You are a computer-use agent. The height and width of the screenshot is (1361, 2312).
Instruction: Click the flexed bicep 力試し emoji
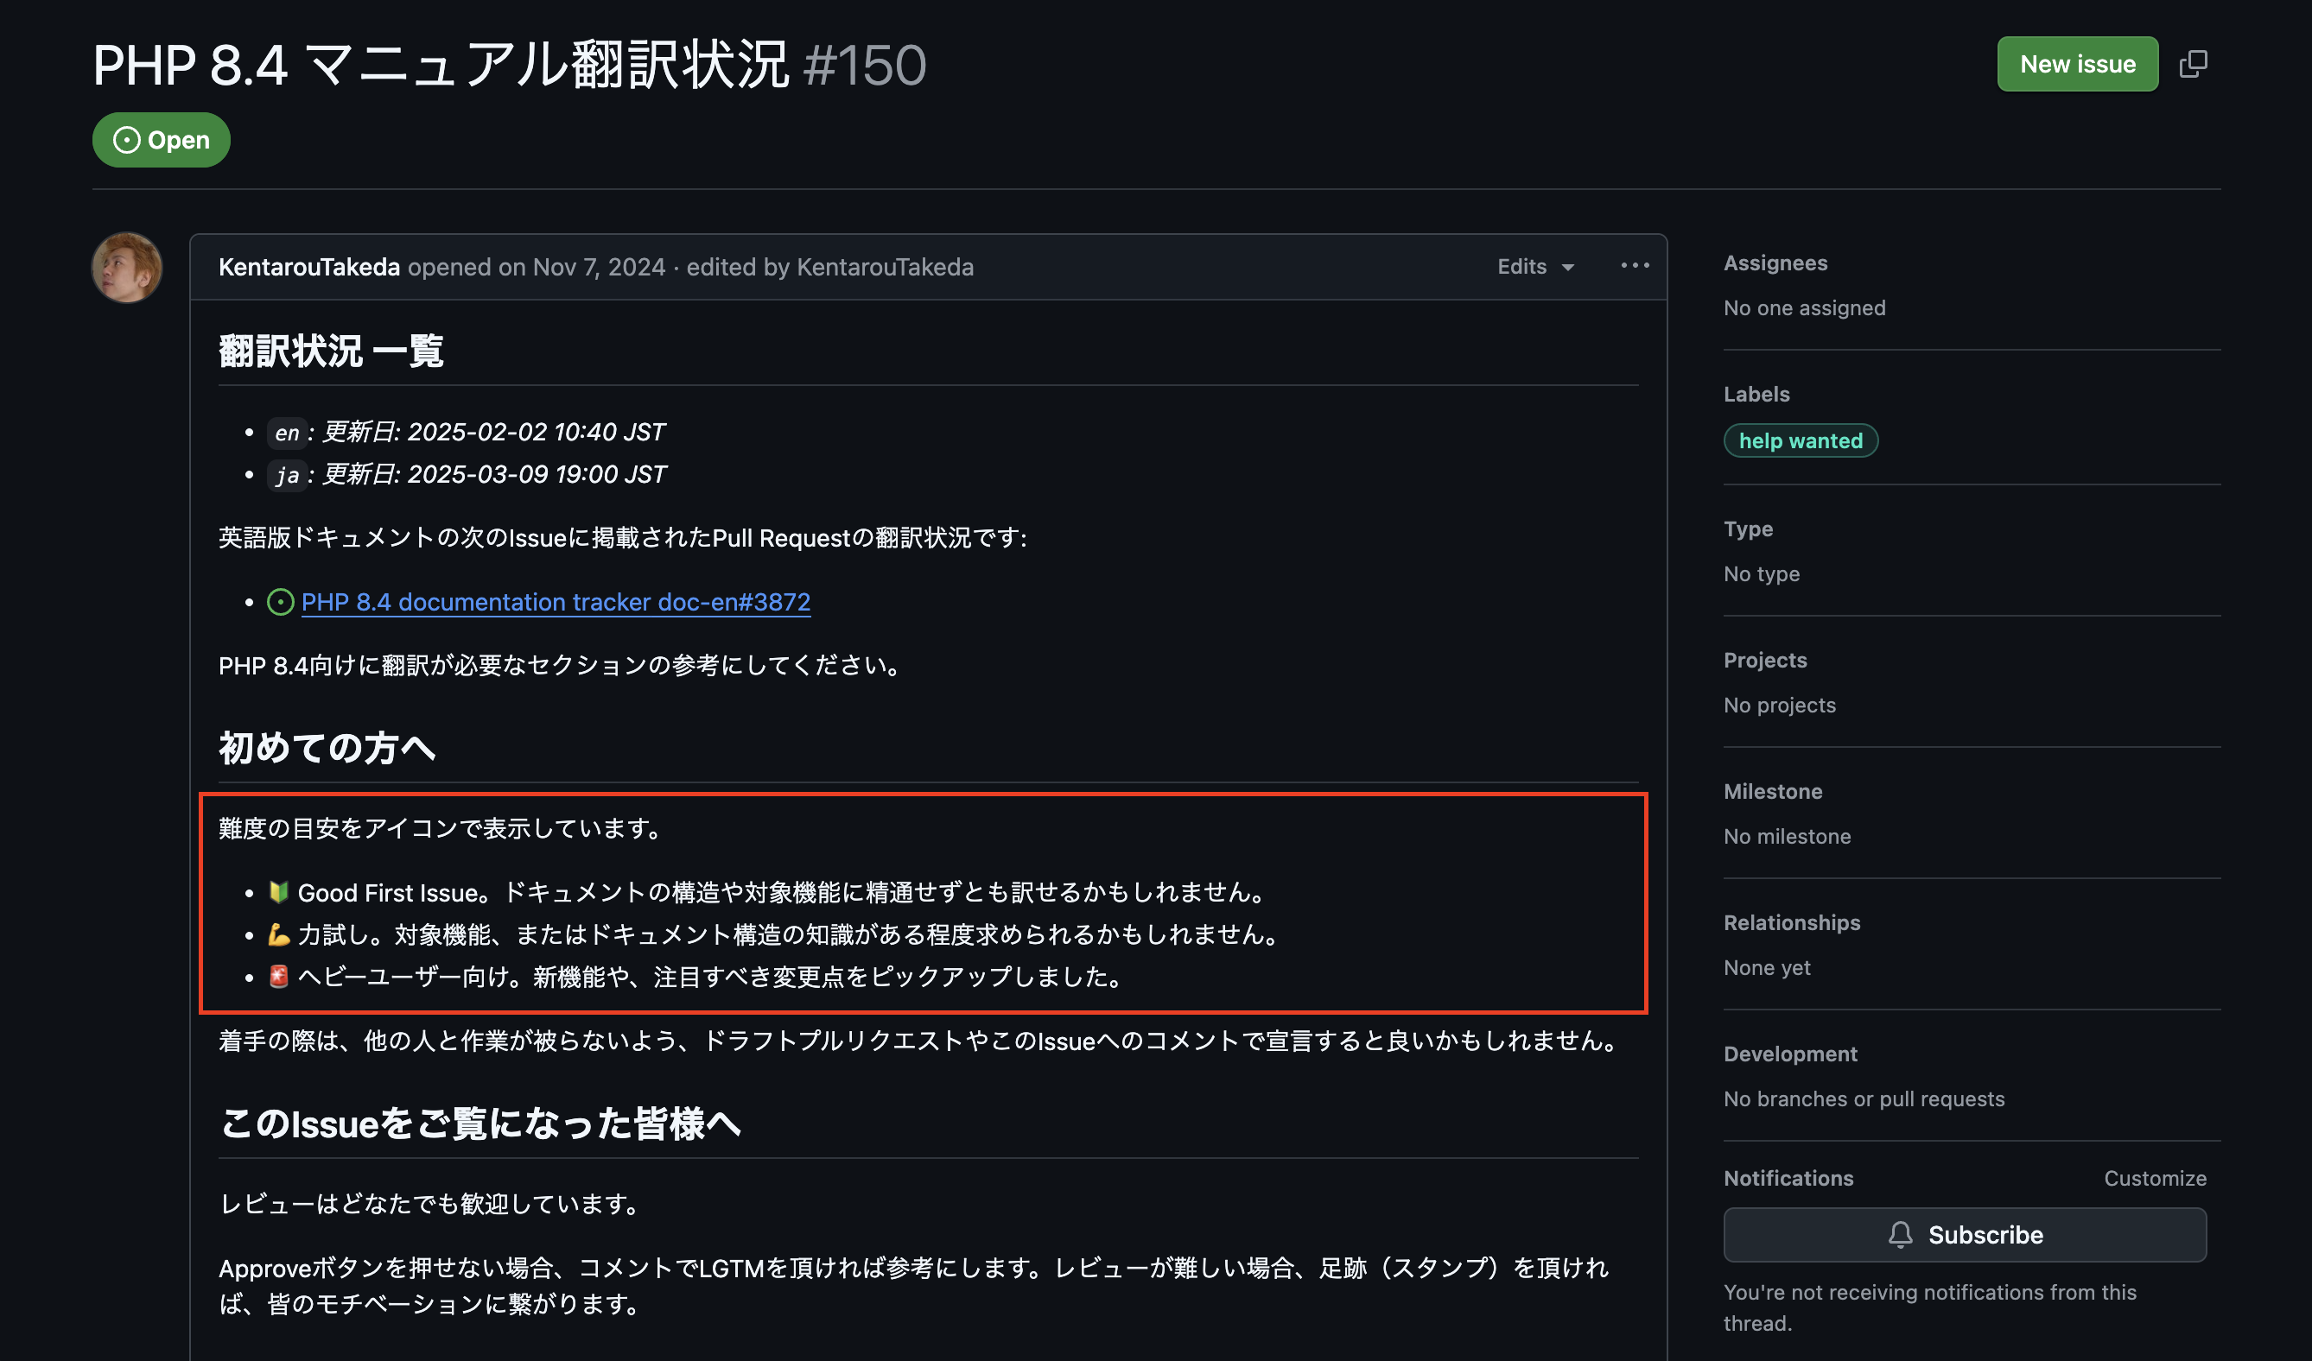[279, 934]
